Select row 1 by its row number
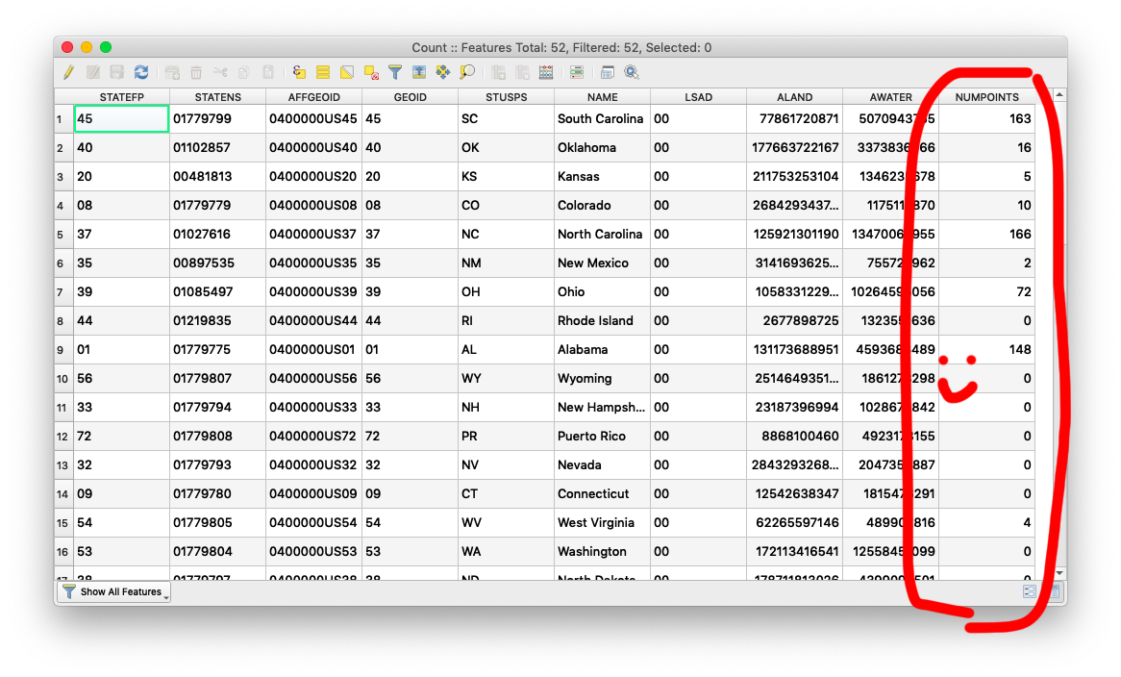 [64, 119]
